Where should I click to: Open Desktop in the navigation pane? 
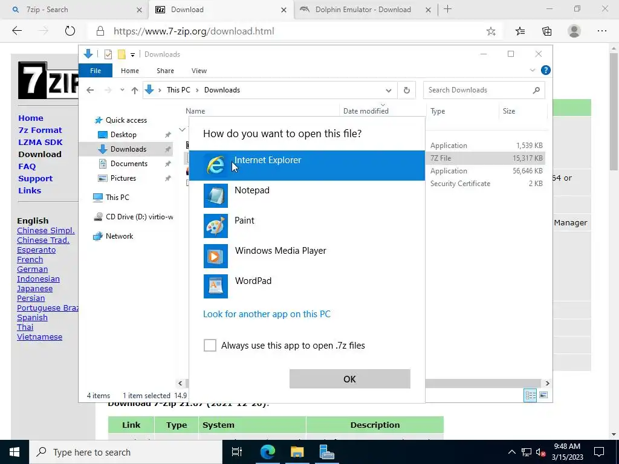point(123,135)
